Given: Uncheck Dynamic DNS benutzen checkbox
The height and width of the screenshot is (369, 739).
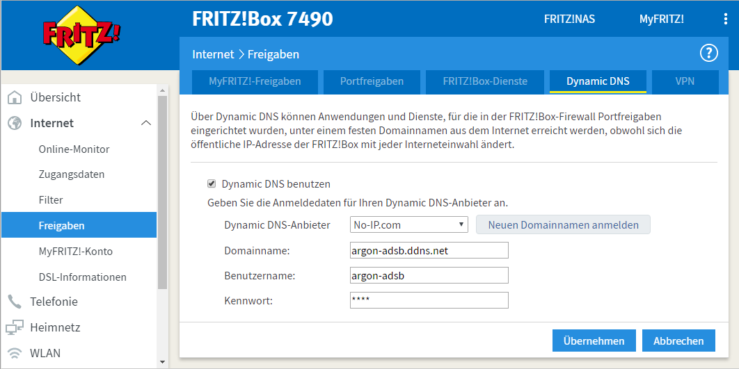Looking at the screenshot, I should pyautogui.click(x=212, y=183).
